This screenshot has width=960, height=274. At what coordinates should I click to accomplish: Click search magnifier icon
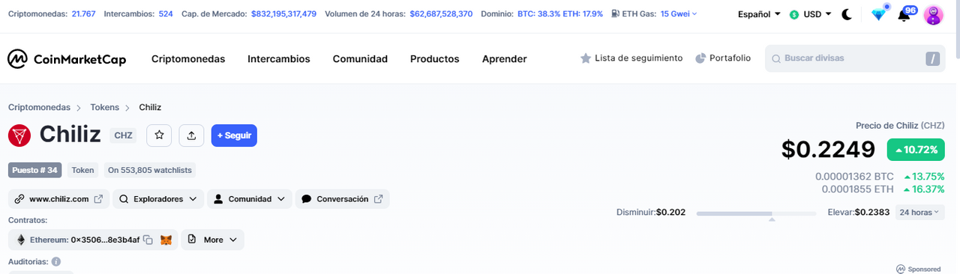click(776, 58)
